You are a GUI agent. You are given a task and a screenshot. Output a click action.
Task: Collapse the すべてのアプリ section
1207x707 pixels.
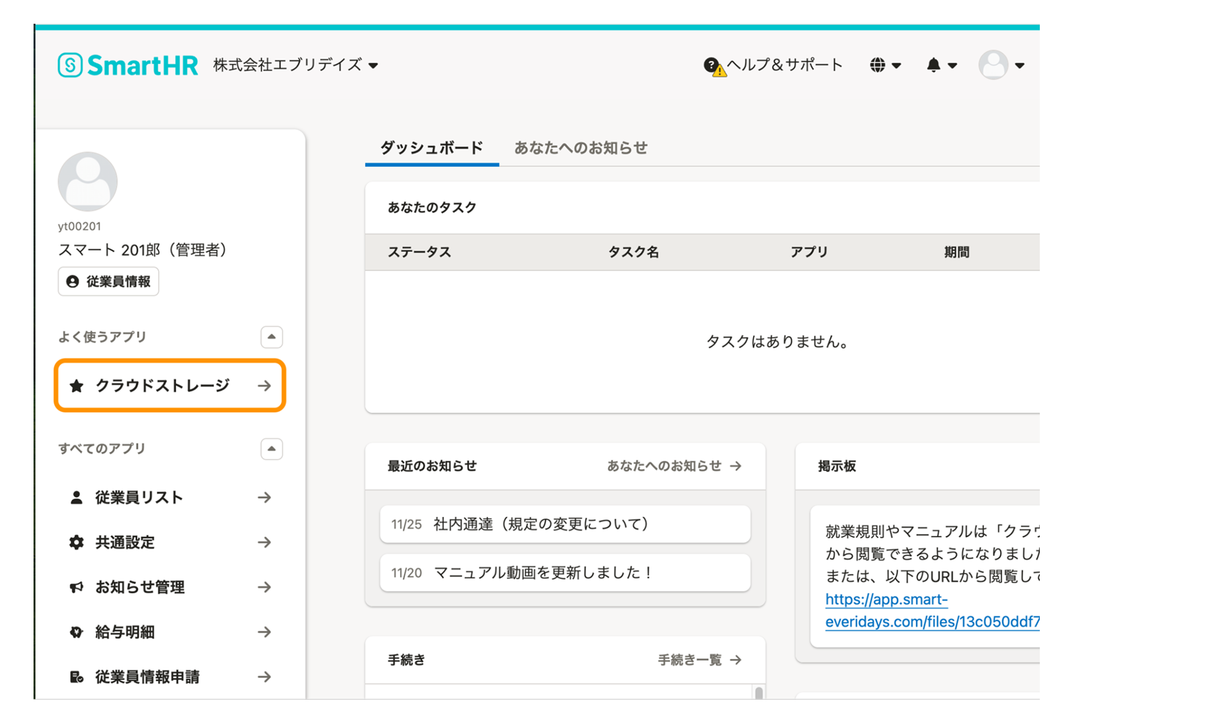271,449
